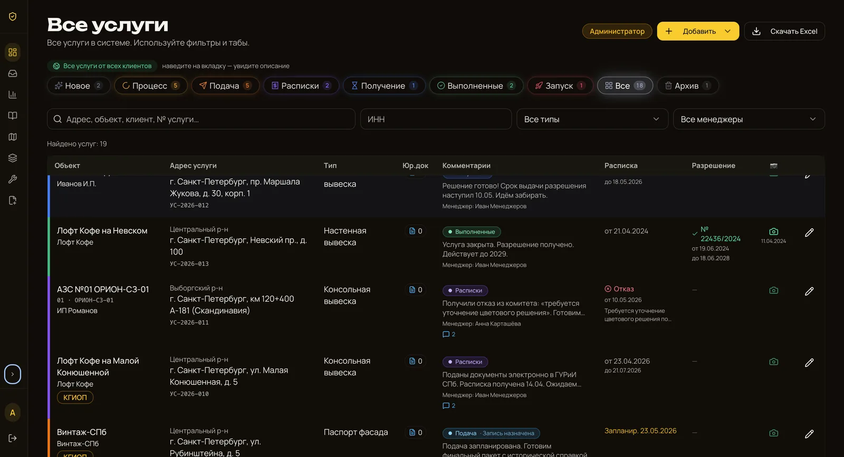Click service number УС-2026-011

tap(189, 322)
